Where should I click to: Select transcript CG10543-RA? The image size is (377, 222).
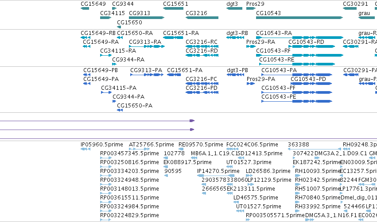click(x=299, y=38)
